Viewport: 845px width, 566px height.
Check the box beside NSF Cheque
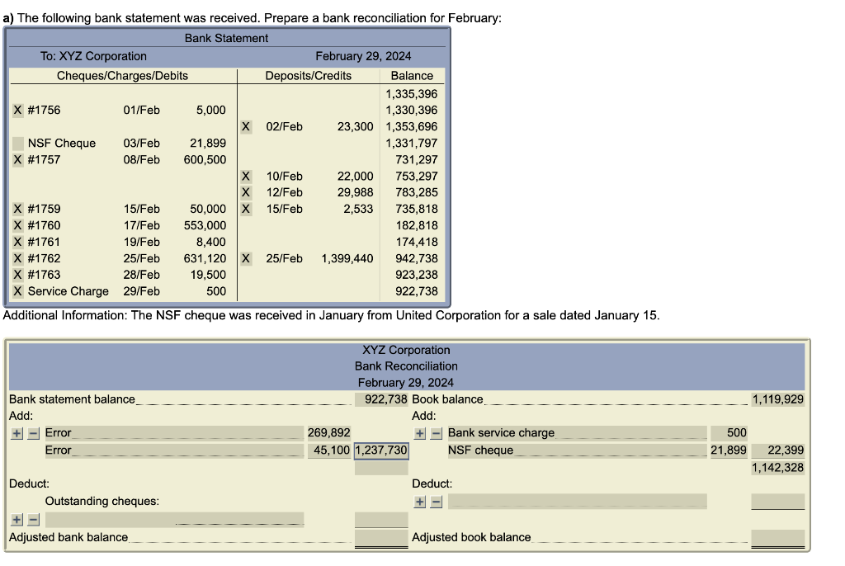pos(17,143)
